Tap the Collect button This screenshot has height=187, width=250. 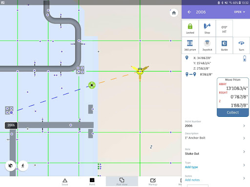pos(233,112)
